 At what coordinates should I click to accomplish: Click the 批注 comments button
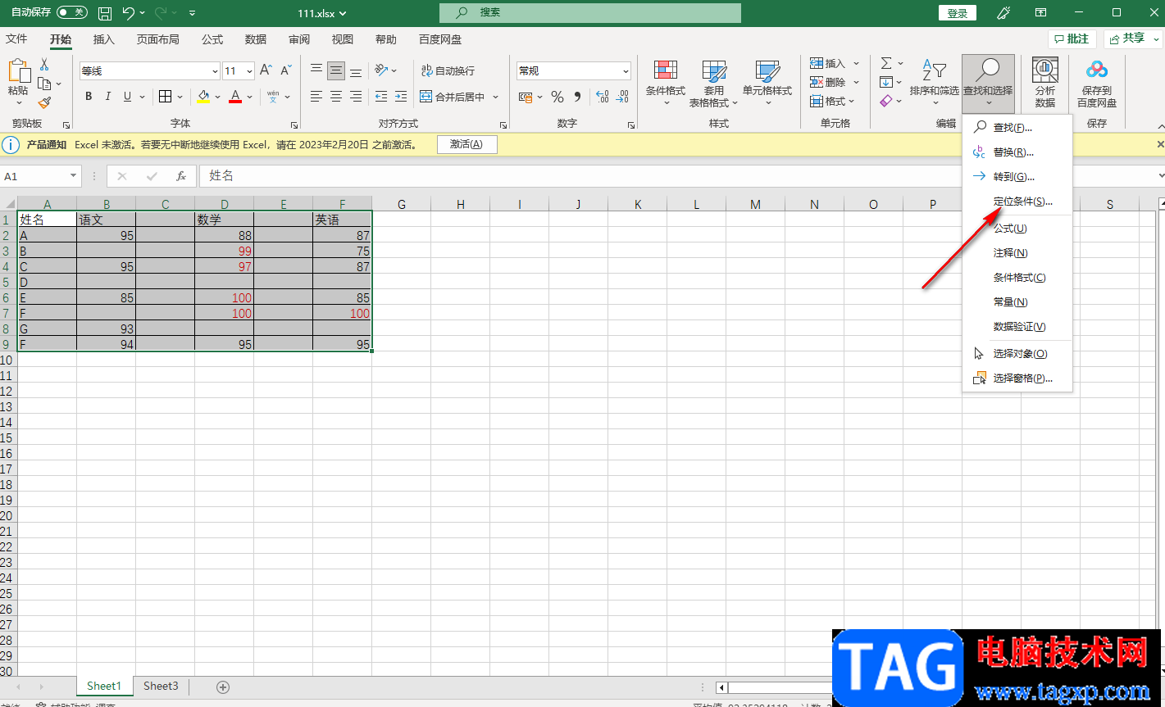(x=1072, y=39)
